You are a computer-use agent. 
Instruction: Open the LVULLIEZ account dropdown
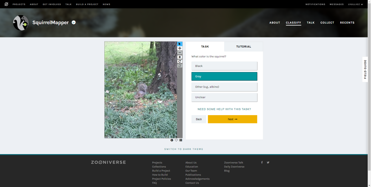coord(355,4)
